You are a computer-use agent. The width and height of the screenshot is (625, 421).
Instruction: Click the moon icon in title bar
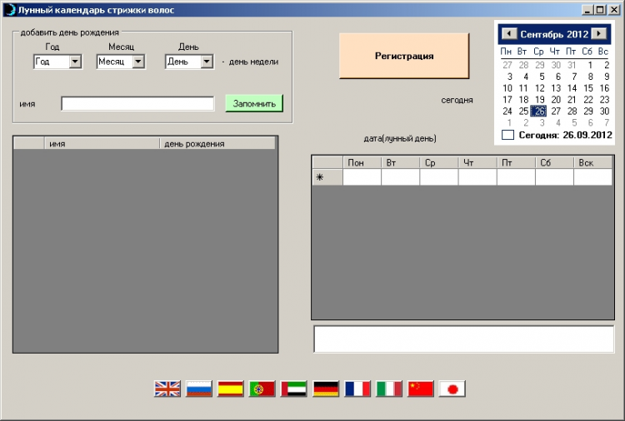click(x=11, y=9)
